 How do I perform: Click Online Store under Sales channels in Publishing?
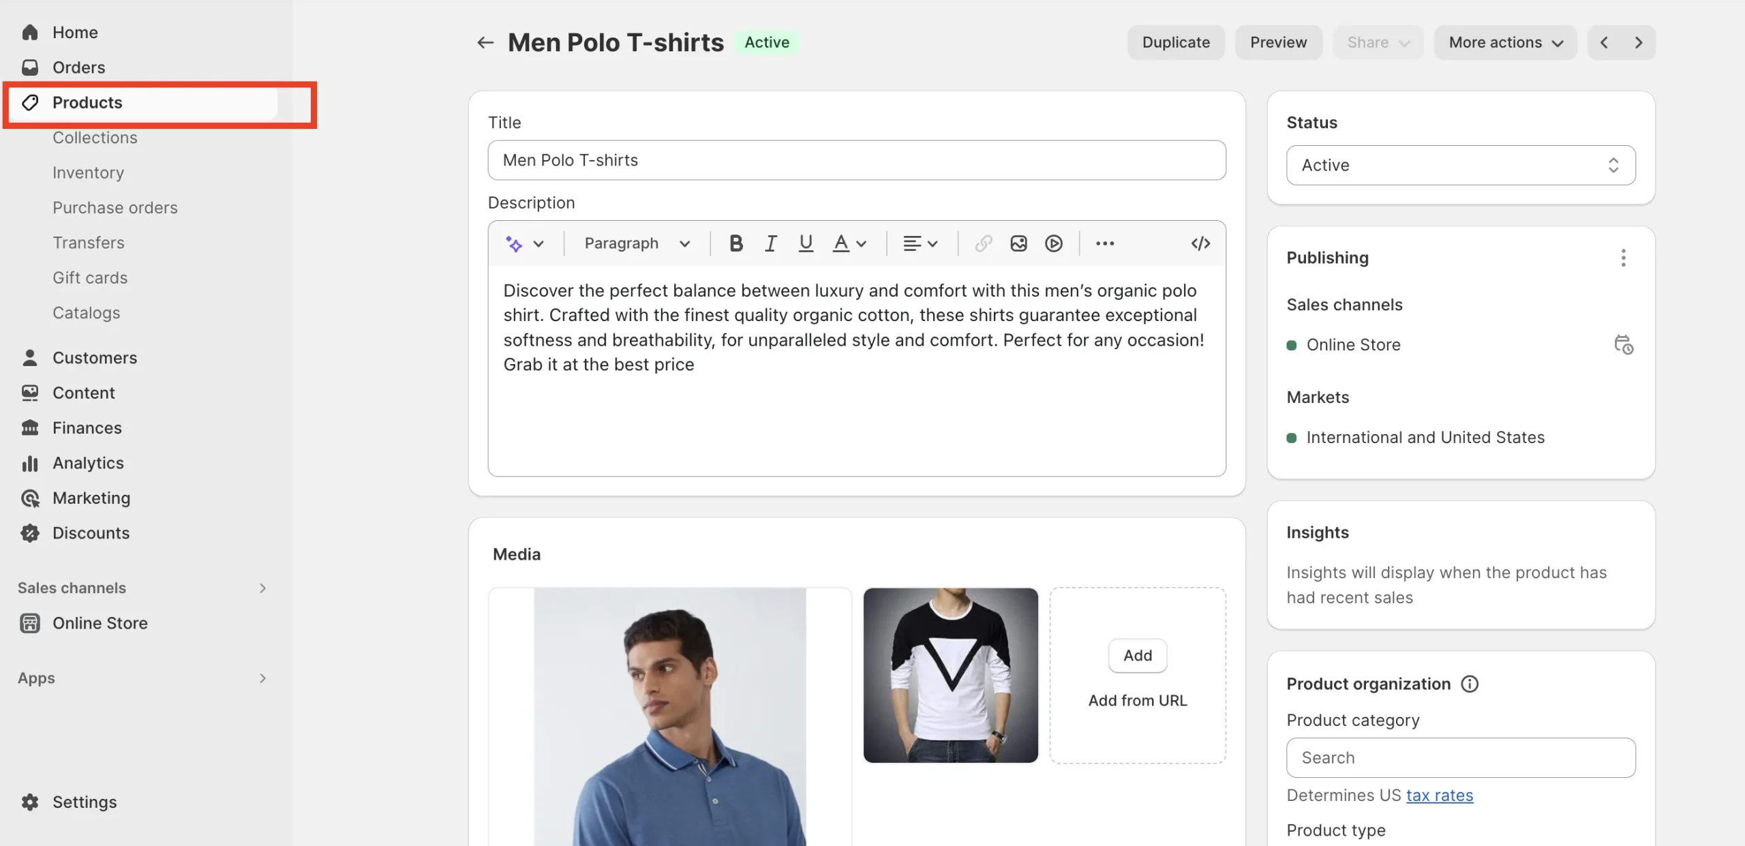(1353, 344)
